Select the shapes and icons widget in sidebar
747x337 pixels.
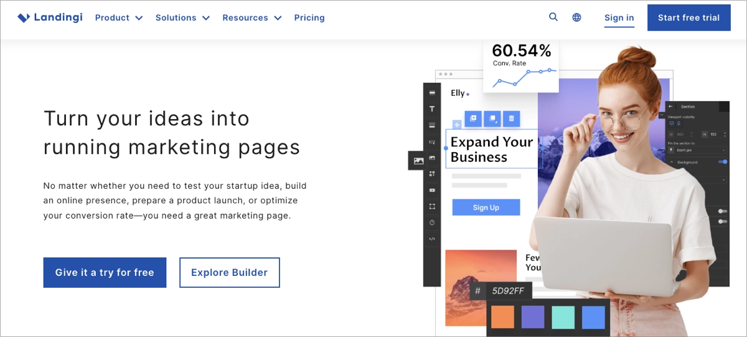click(x=432, y=174)
